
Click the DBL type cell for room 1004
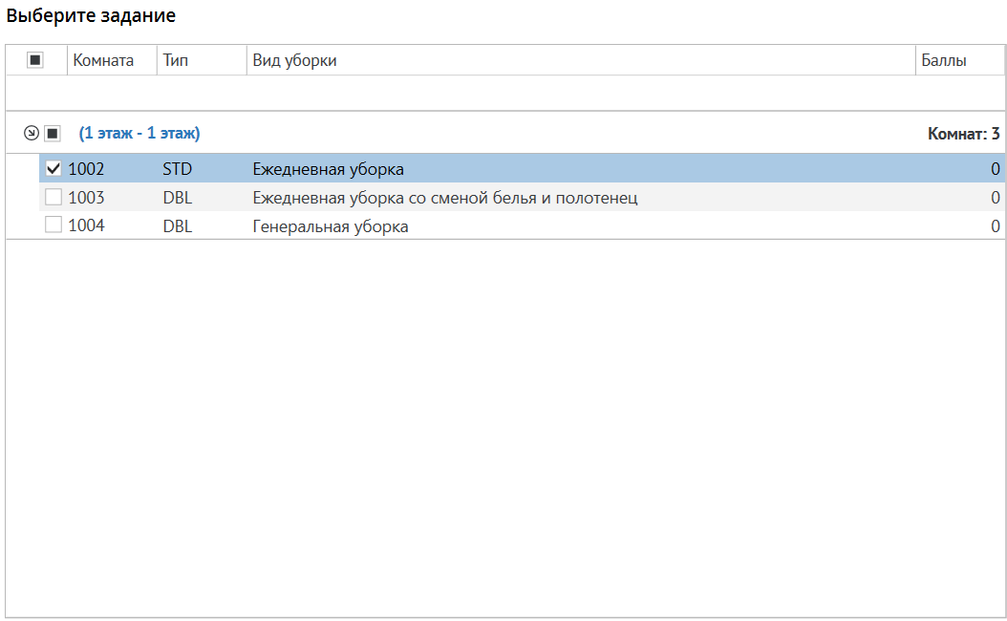click(178, 226)
